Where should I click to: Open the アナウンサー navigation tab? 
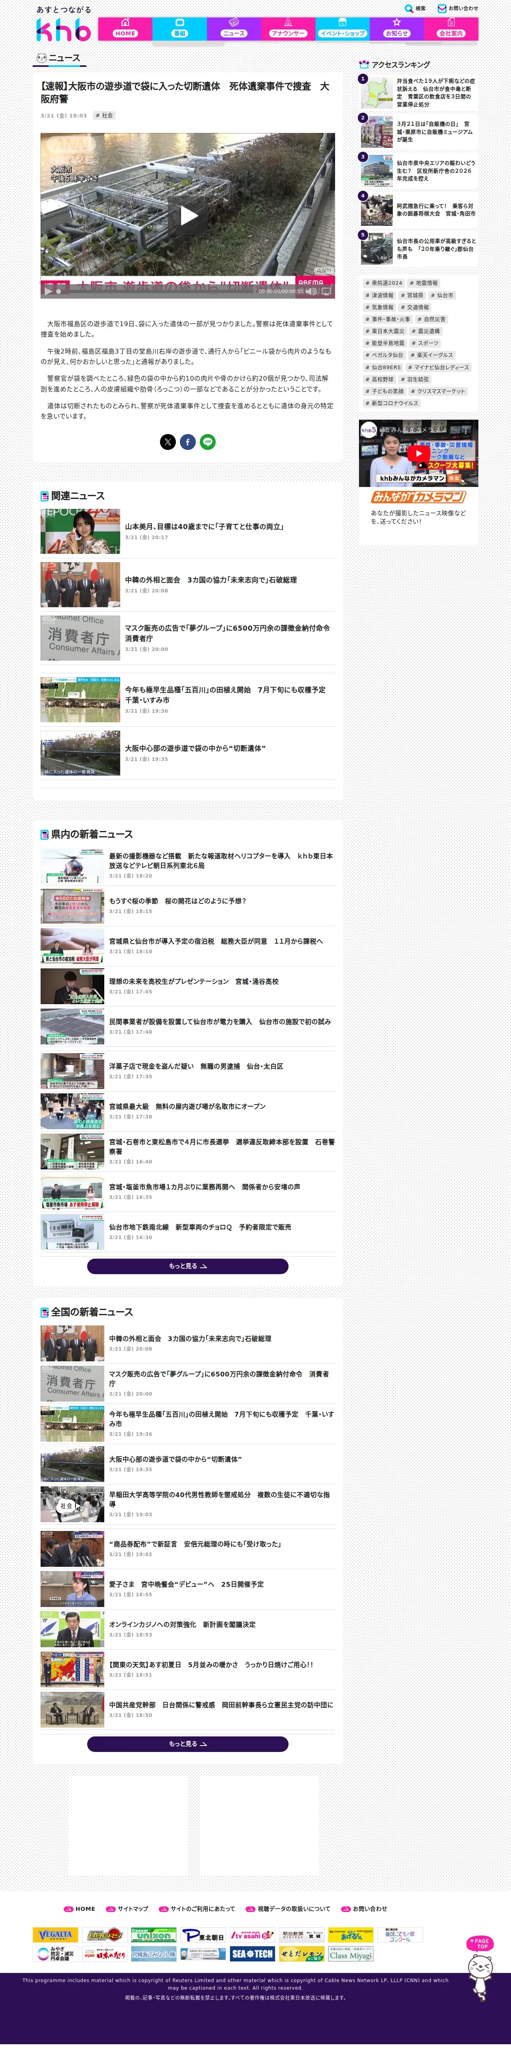(x=288, y=29)
